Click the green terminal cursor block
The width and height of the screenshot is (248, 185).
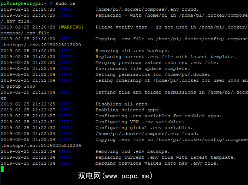pos(2,169)
